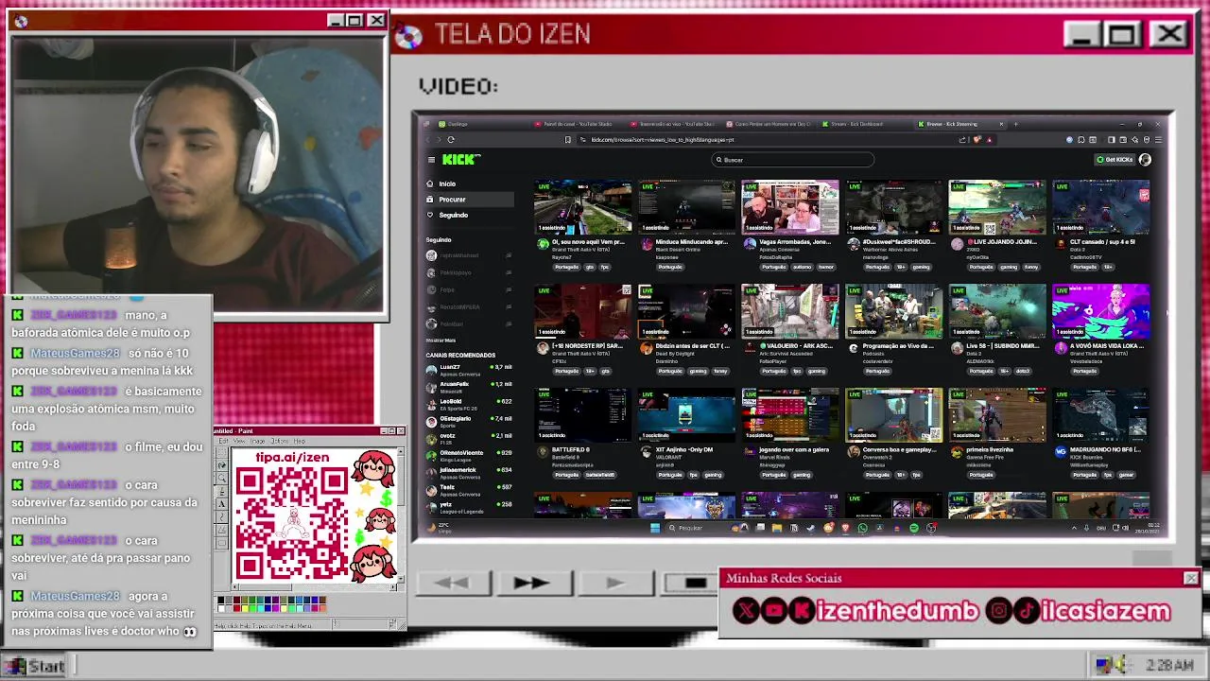This screenshot has height=681, width=1210.
Task: Open the 'primeira livezinha' Free Fire stream
Action: (x=997, y=415)
